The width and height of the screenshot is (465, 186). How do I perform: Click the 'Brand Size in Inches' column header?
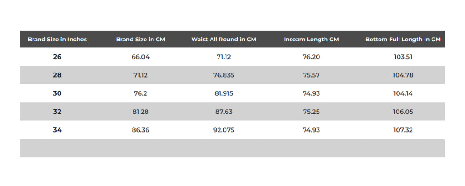pos(57,40)
